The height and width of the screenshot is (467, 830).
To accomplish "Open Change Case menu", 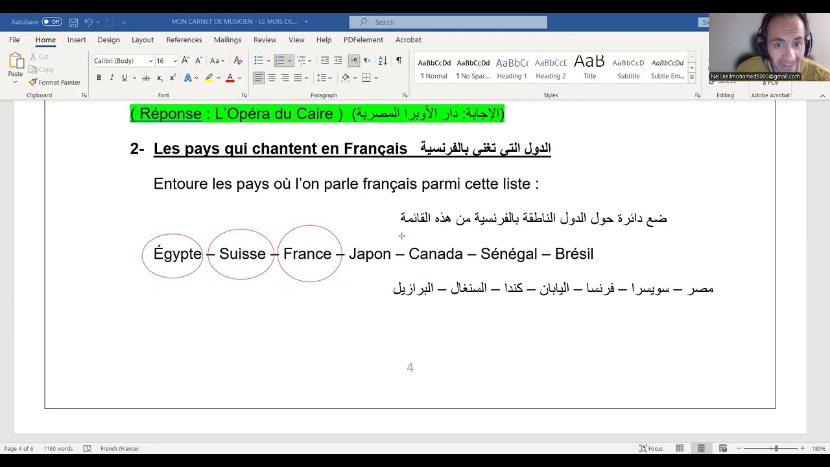I will [x=217, y=60].
